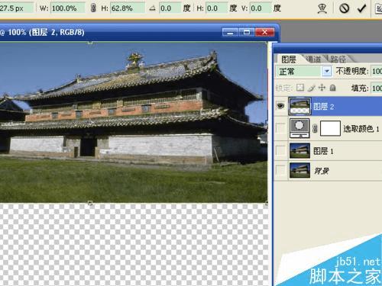The height and width of the screenshot is (286, 382).
Task: Click the rotation angle icon
Action: [152, 8]
